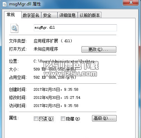Open the 安全 tab
Viewport: 141px width, 138px height.
(x=49, y=15)
